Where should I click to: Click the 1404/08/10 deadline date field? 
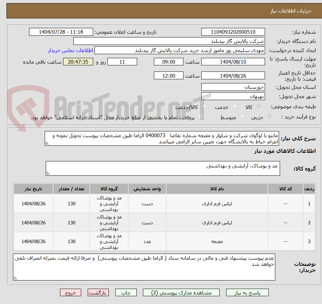coord(233,62)
